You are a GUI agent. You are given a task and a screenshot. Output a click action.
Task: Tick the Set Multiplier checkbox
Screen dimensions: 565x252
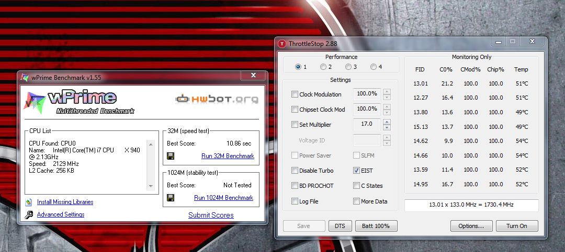[x=295, y=125]
